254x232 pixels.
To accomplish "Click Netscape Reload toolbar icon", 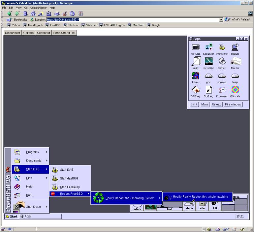I will pos(25,14).
